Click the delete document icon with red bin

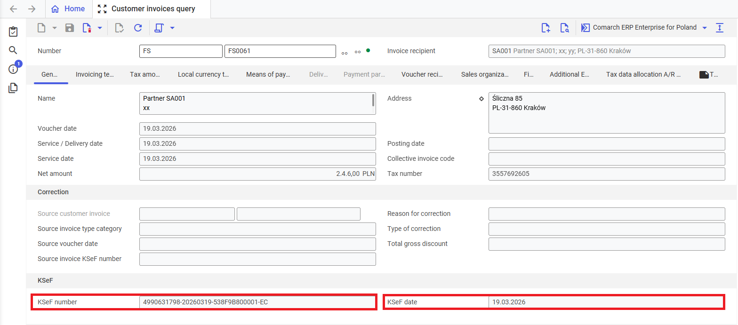tap(87, 28)
